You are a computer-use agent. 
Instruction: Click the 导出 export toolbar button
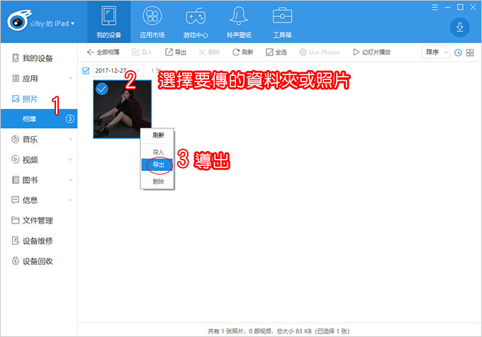pyautogui.click(x=176, y=53)
